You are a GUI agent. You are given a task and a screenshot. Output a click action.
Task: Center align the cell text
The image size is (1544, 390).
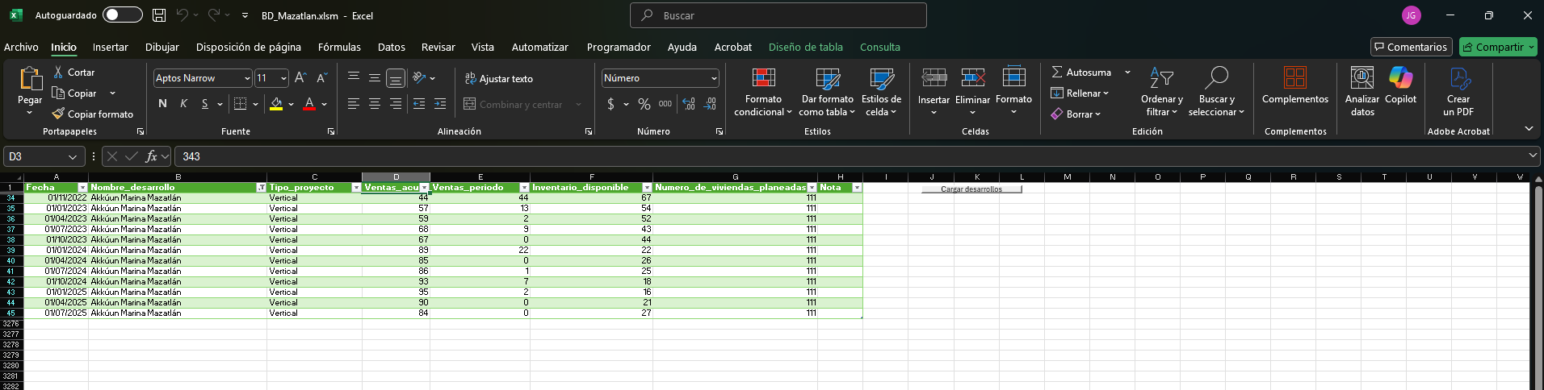(x=375, y=104)
